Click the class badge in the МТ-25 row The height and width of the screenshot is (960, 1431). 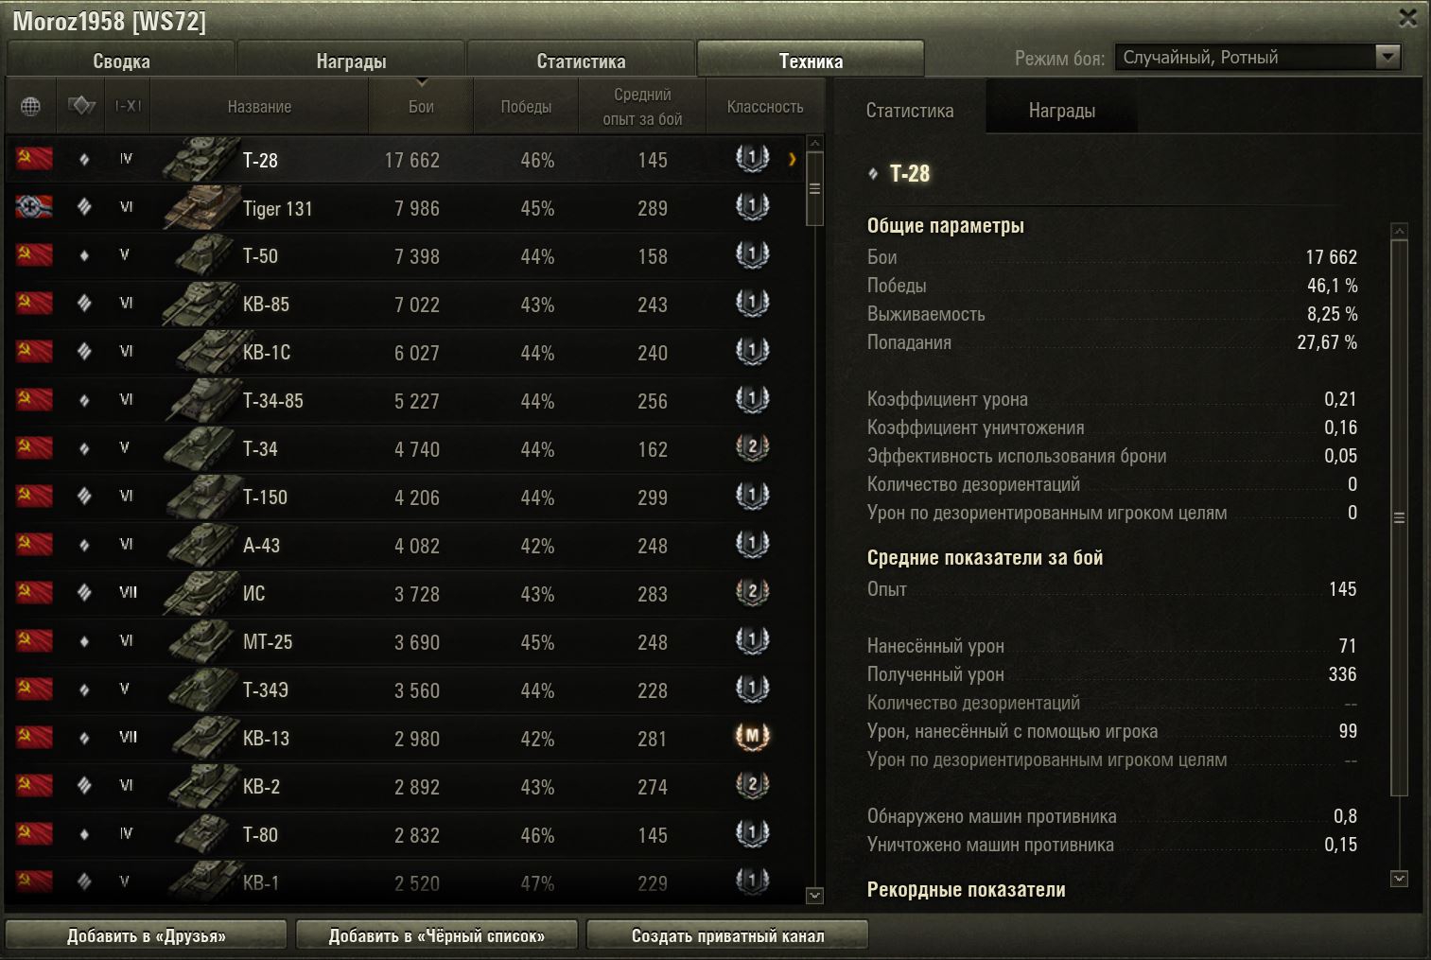click(x=753, y=639)
